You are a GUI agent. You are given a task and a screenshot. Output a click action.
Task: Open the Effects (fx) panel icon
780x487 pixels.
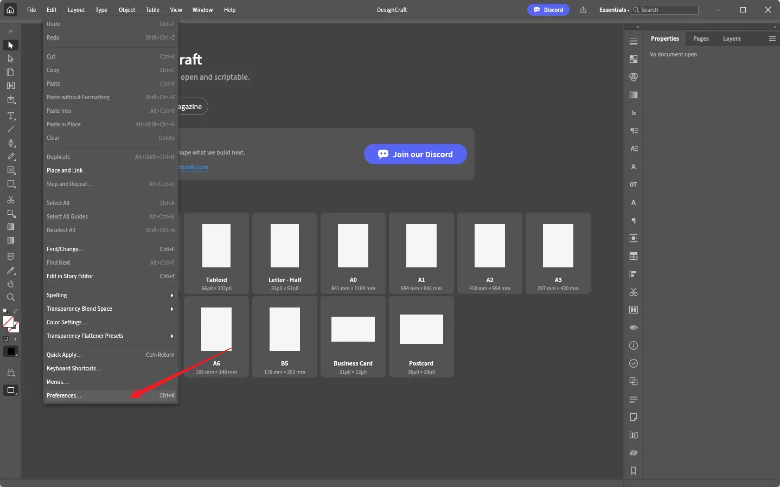pos(633,113)
